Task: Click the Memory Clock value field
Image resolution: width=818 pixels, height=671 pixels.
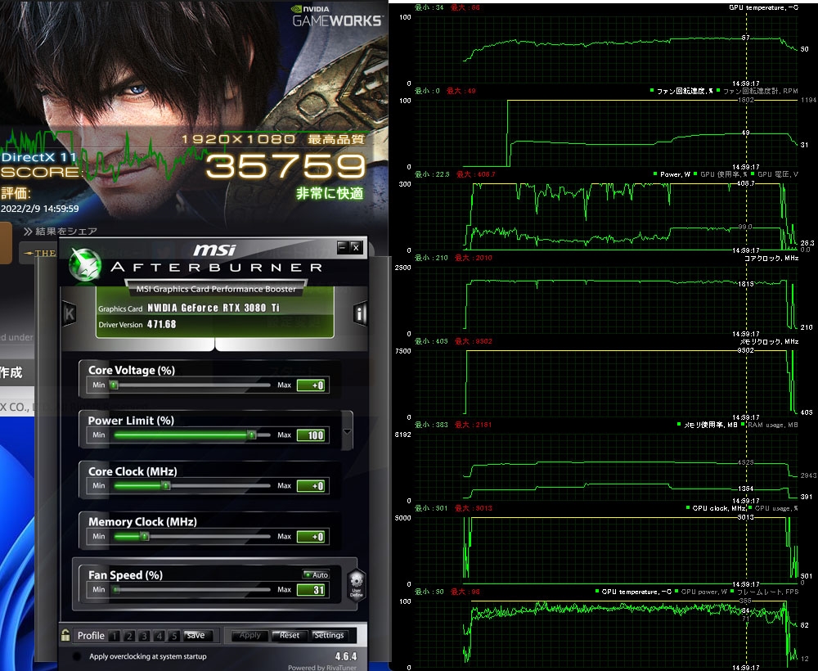Action: (x=311, y=536)
